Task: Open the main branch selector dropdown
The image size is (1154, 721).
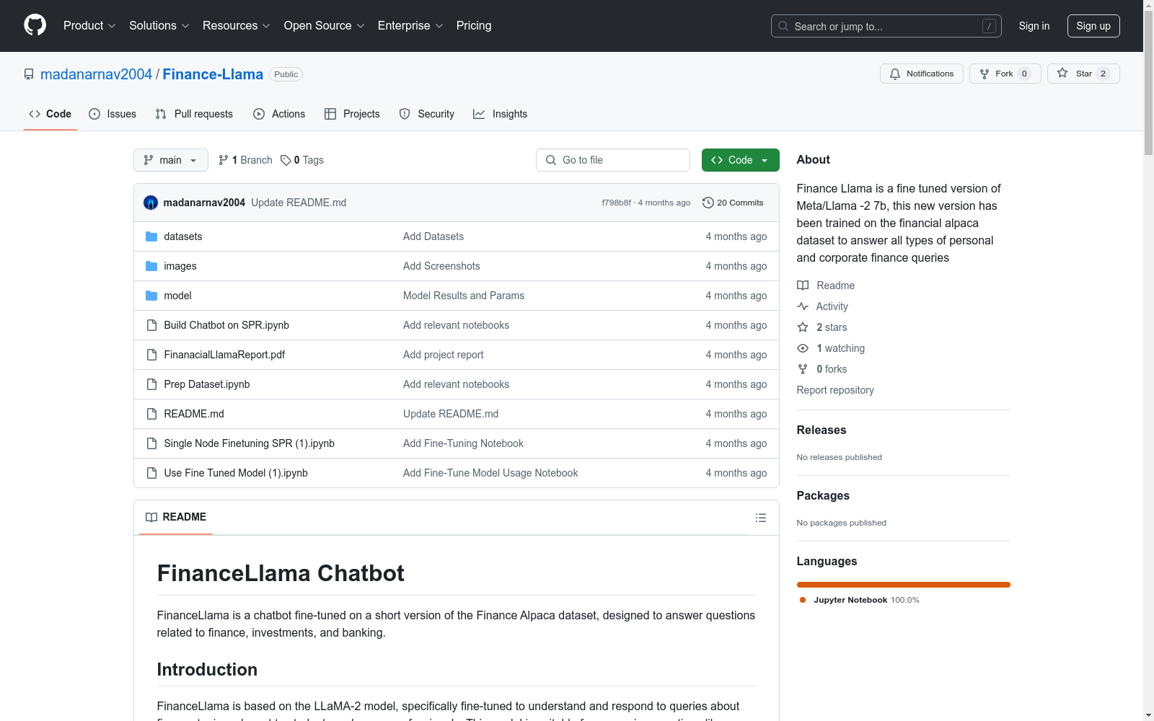Action: coord(171,160)
